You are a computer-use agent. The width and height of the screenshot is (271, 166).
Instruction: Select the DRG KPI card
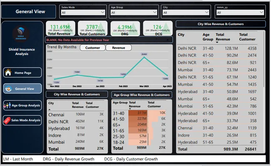pyautogui.click(x=125, y=28)
